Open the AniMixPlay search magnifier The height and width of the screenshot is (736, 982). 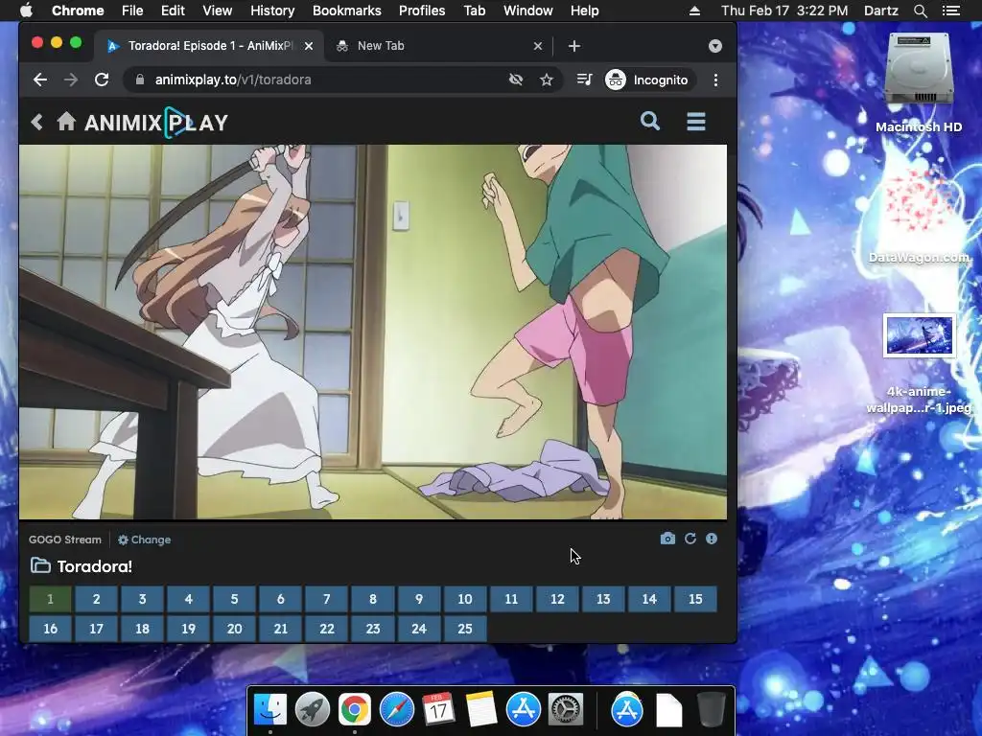click(650, 121)
